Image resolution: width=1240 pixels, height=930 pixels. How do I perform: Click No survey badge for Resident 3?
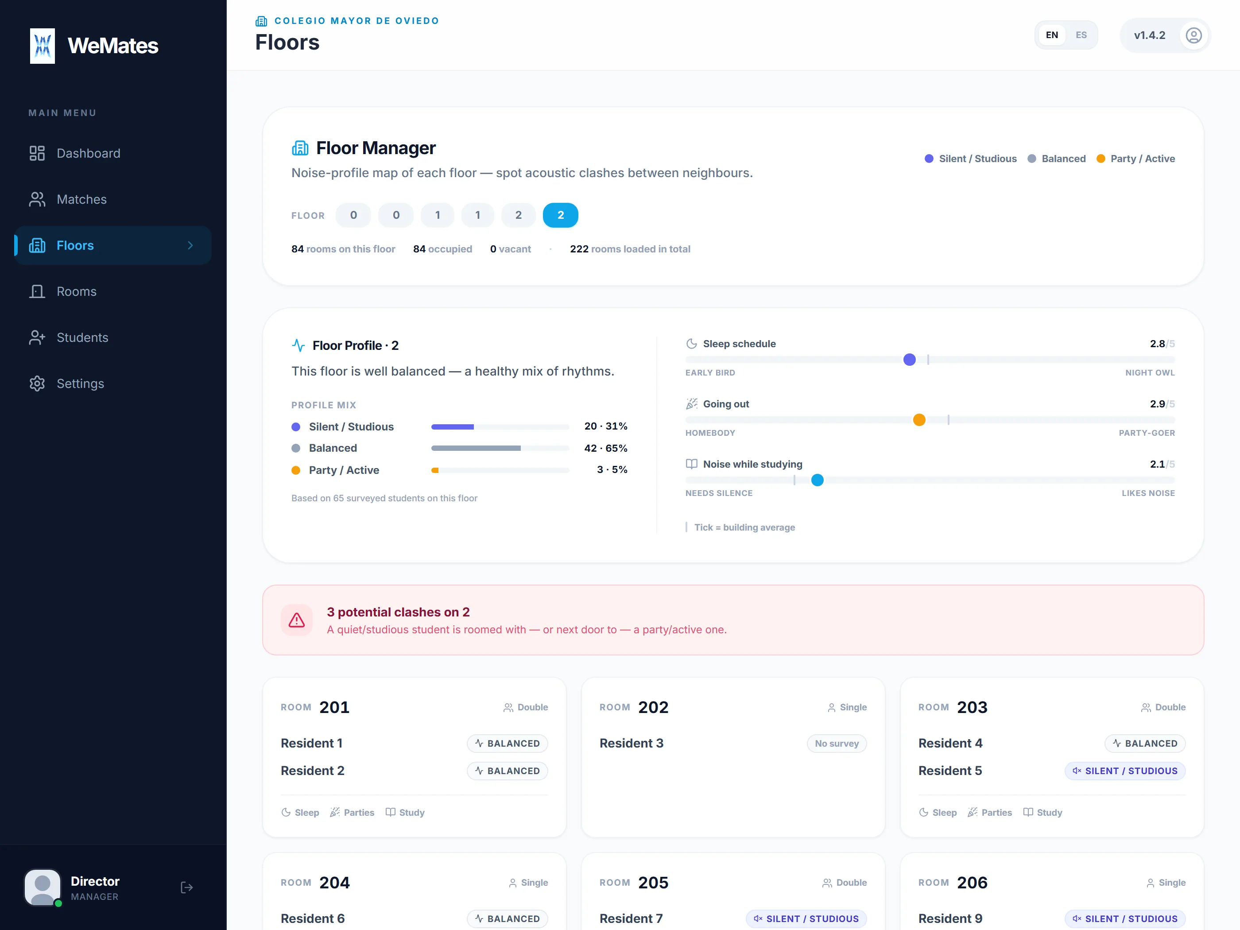pos(837,743)
